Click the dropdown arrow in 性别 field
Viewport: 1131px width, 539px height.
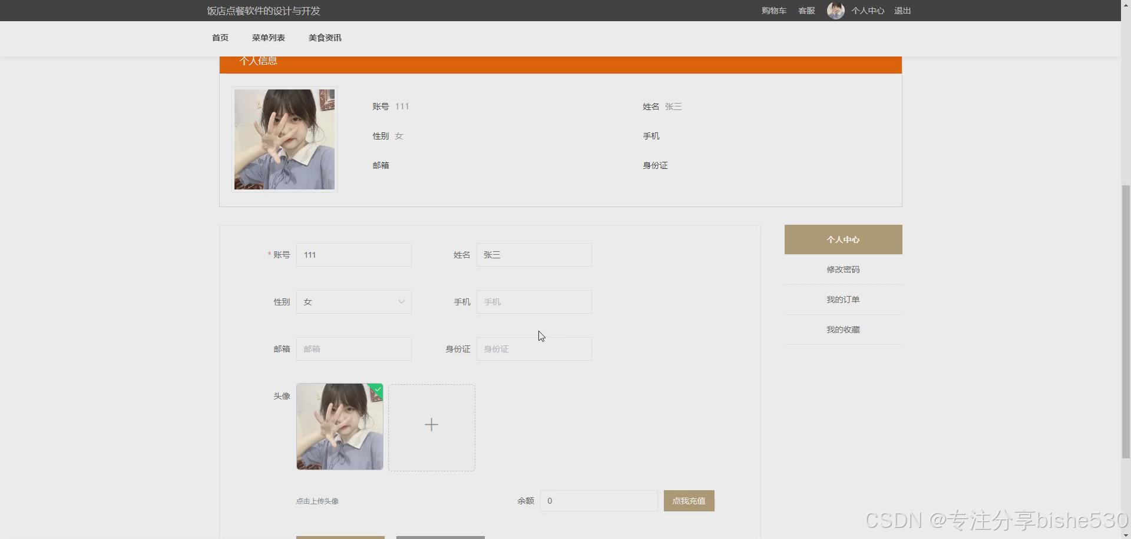click(x=401, y=302)
